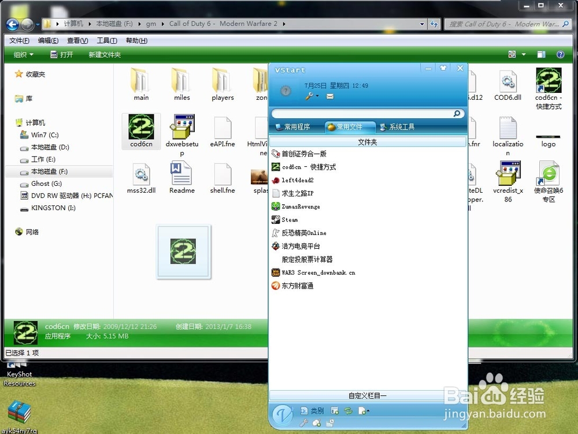Launch 浩方电竞平台 from VStart list
Screen dimensions: 578x434
click(x=295, y=246)
